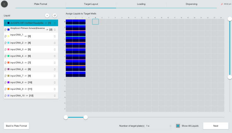Click the Back to Plate Format button
232x133 pixels.
17,126
